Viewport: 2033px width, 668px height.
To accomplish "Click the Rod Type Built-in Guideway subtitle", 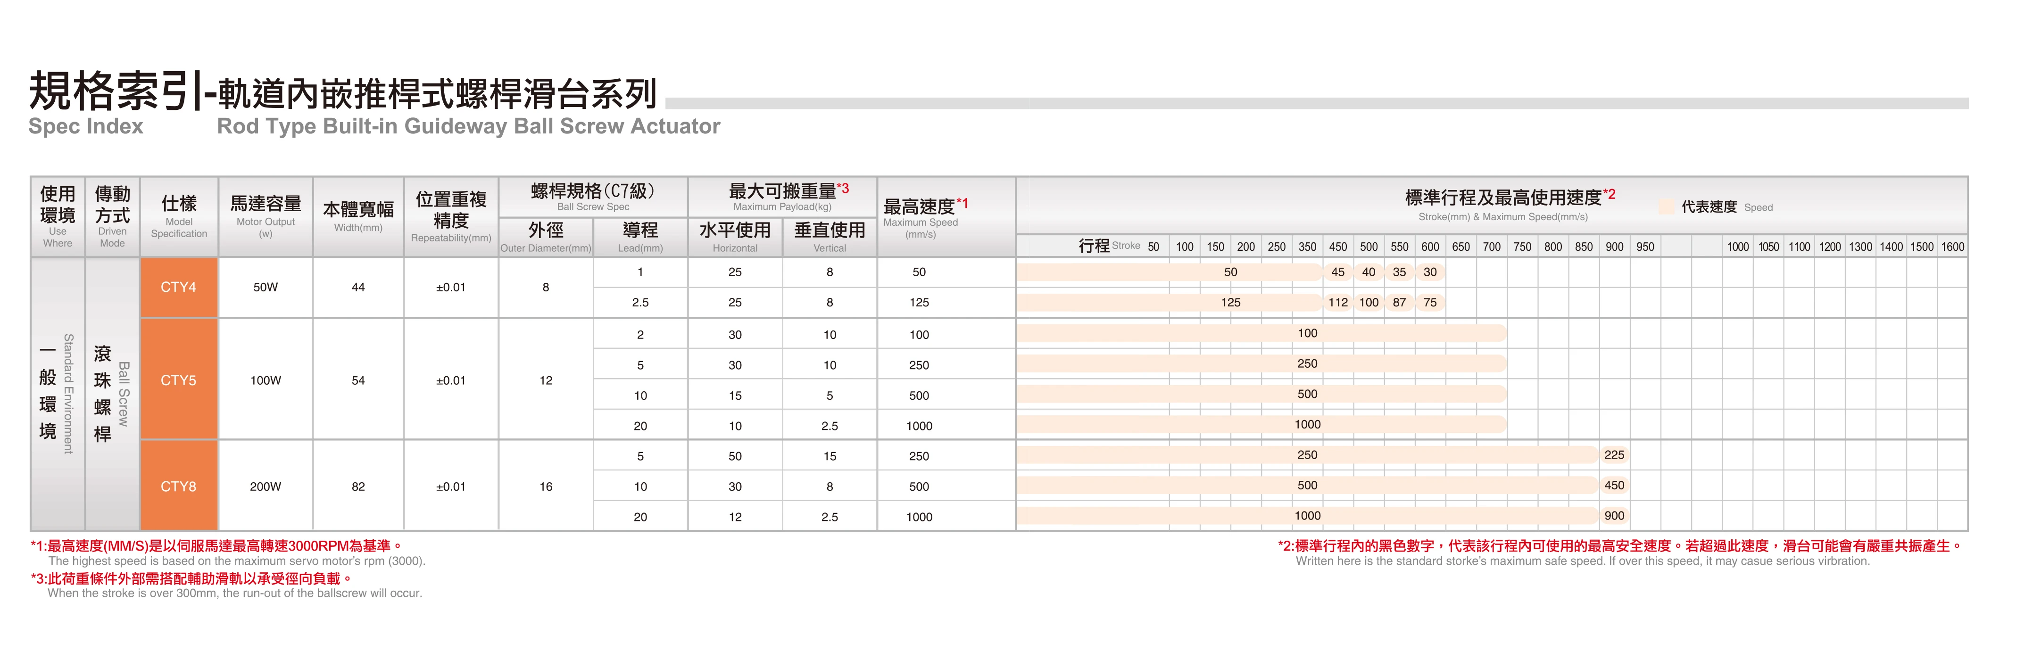I will pos(468,126).
